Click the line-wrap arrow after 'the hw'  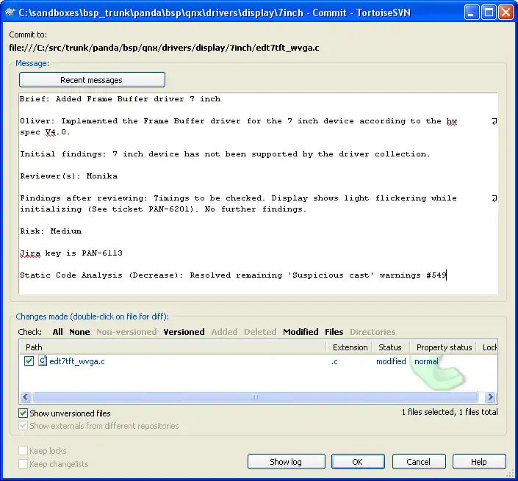pos(494,121)
